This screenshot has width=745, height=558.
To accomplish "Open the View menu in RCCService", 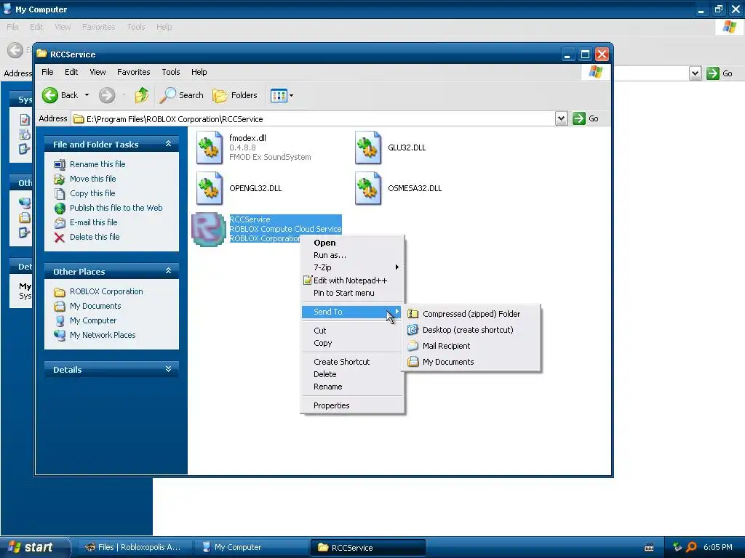I will tap(98, 72).
